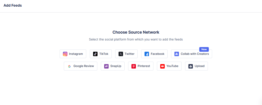Click the New badge

tap(204, 49)
